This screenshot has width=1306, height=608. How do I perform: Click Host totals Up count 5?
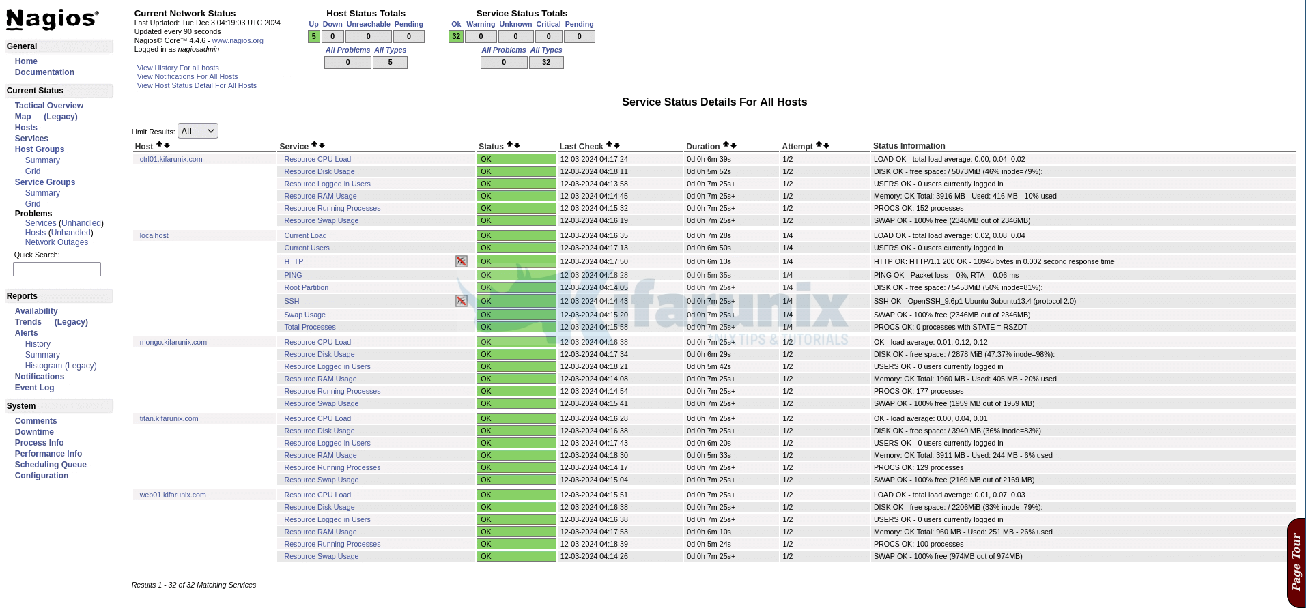314,36
